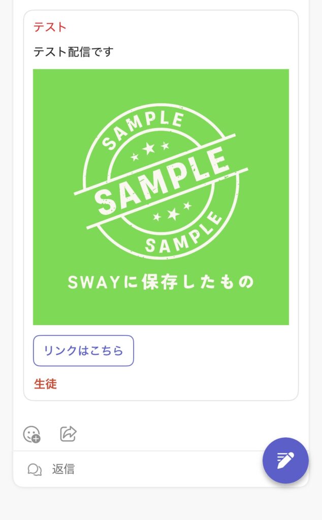This screenshot has width=322, height=520.
Task: Open the リンクはこちら link button
Action: pyautogui.click(x=83, y=350)
